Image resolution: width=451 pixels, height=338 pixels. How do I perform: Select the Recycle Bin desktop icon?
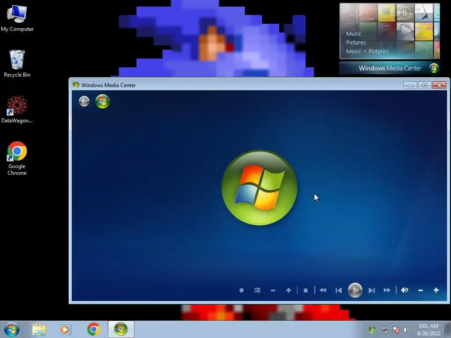pyautogui.click(x=17, y=63)
